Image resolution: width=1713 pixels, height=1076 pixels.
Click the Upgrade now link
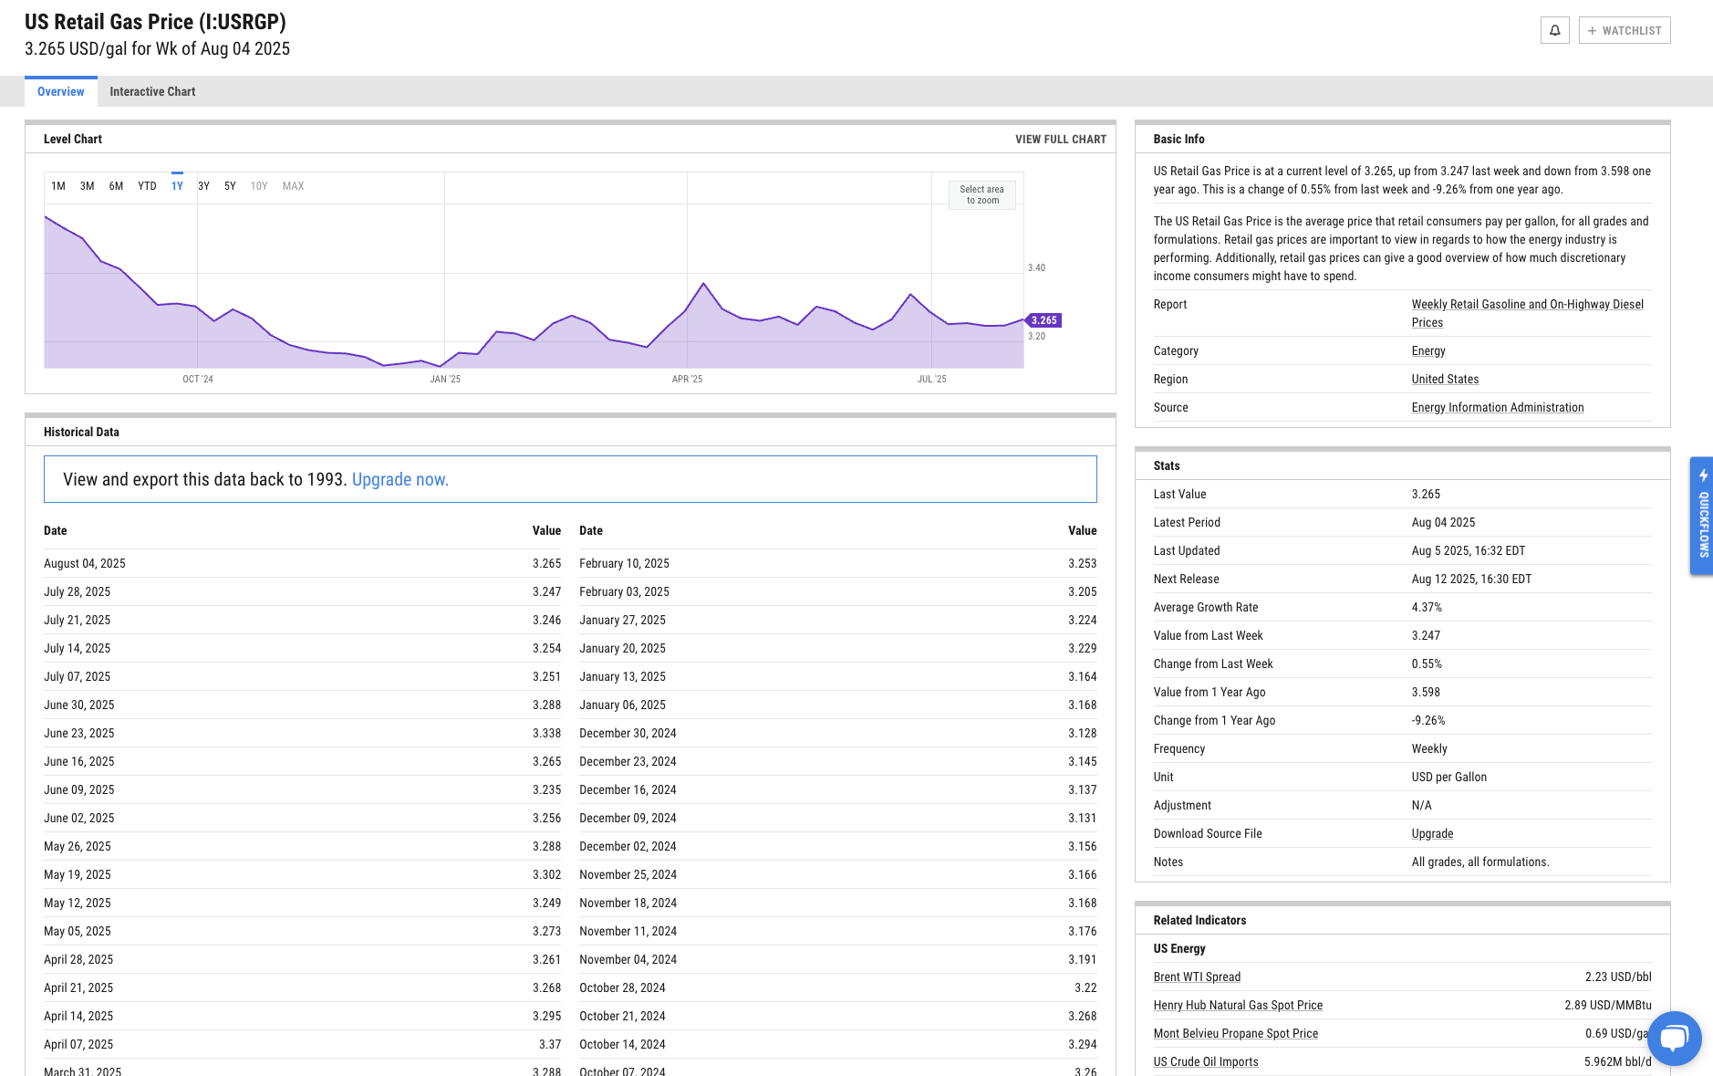pos(400,479)
